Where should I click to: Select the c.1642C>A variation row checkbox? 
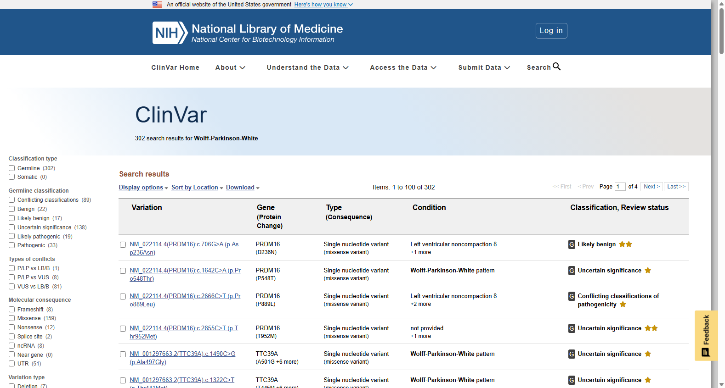[123, 271]
